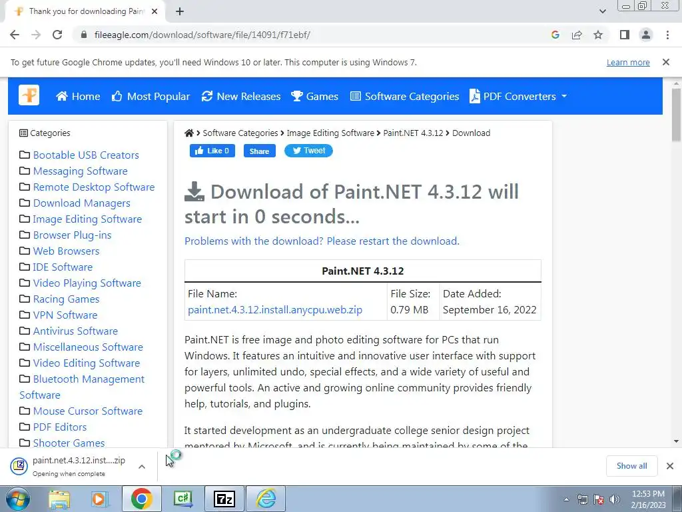
Task: Bookmark this page with star icon
Action: point(598,35)
